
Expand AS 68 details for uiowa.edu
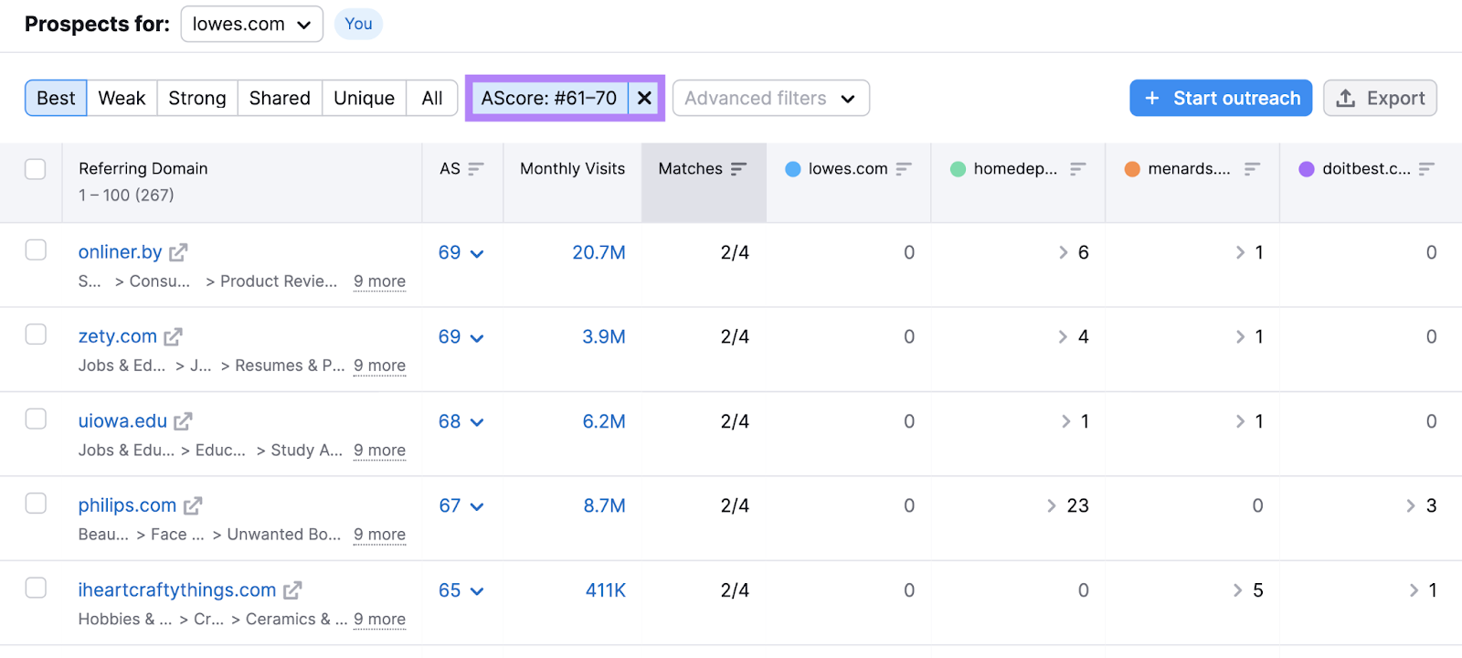477,423
